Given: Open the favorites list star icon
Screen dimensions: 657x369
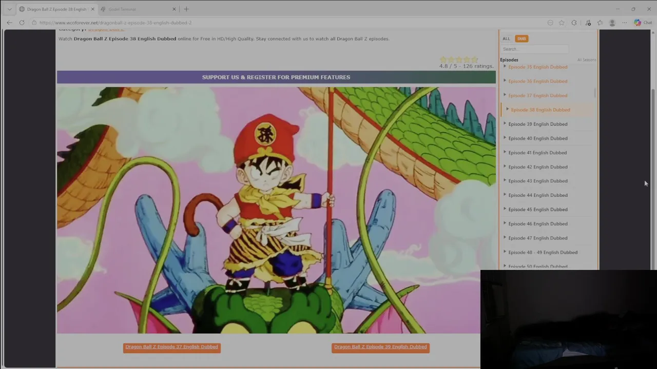Looking at the screenshot, I should tap(600, 23).
